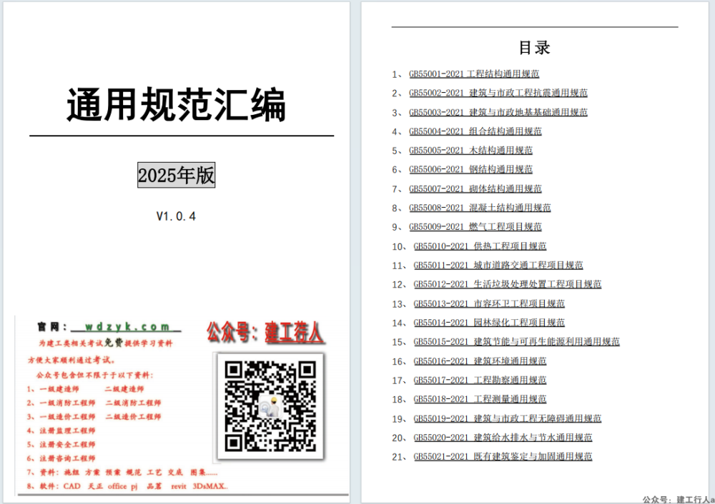715x504 pixels.
Task: Open GB55008-2021 混凝土结构通用规范 link
Action: point(480,208)
